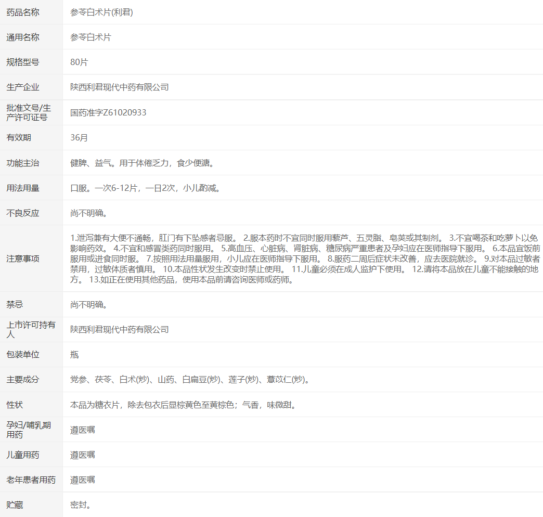
Task: Click company name beside 上市许可持有人
Action: click(120, 330)
